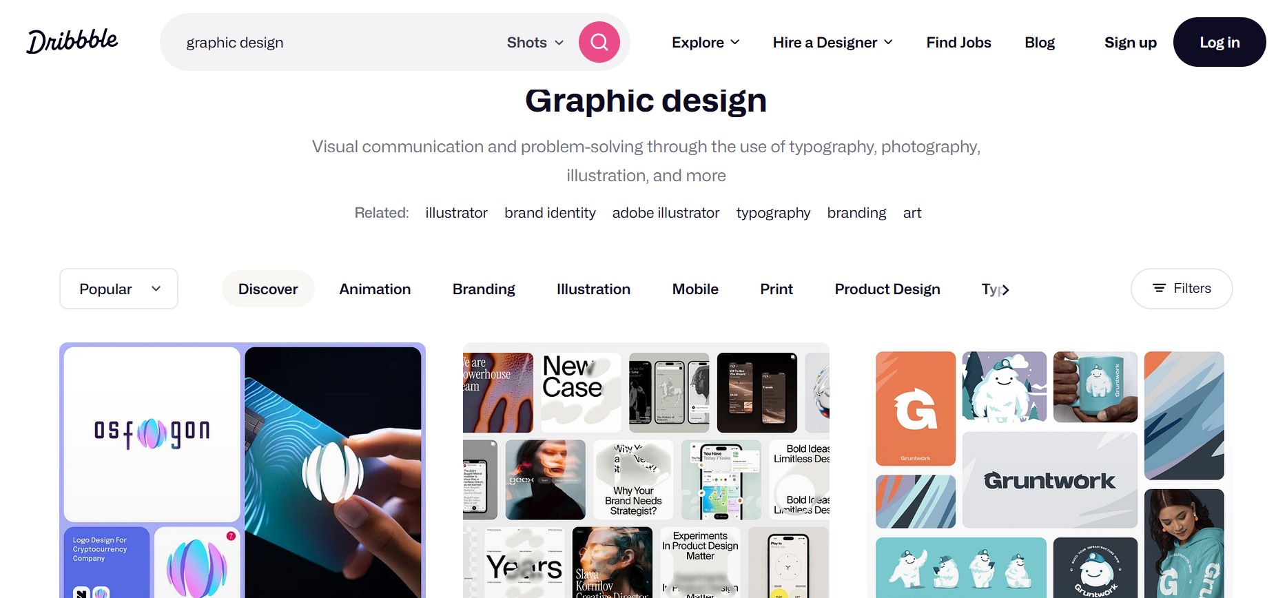Open the Filters button
Viewport: 1276px width, 598px height.
click(1182, 289)
